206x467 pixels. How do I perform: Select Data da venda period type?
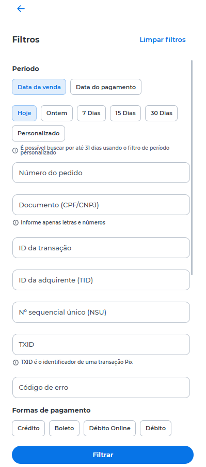click(x=39, y=87)
